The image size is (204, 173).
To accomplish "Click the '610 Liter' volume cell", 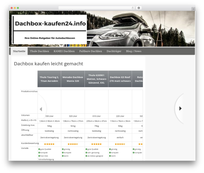I will 96,116.
